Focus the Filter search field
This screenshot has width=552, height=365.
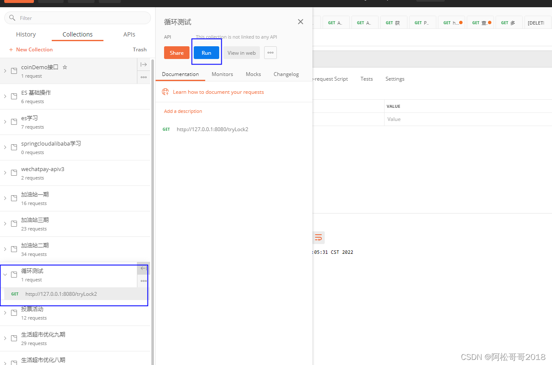pyautogui.click(x=78, y=18)
